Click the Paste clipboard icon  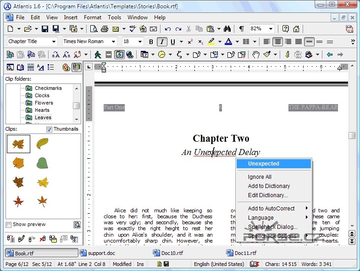pos(210,29)
